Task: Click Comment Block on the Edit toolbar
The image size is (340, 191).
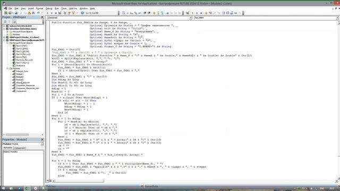Action: coord(158,13)
